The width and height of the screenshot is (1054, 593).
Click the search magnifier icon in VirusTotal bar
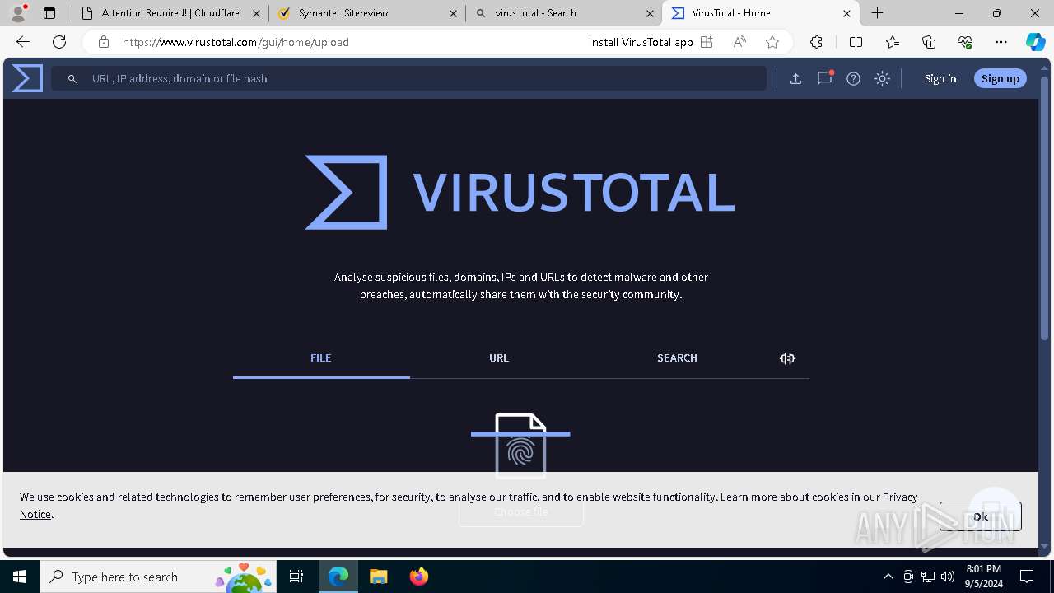72,78
